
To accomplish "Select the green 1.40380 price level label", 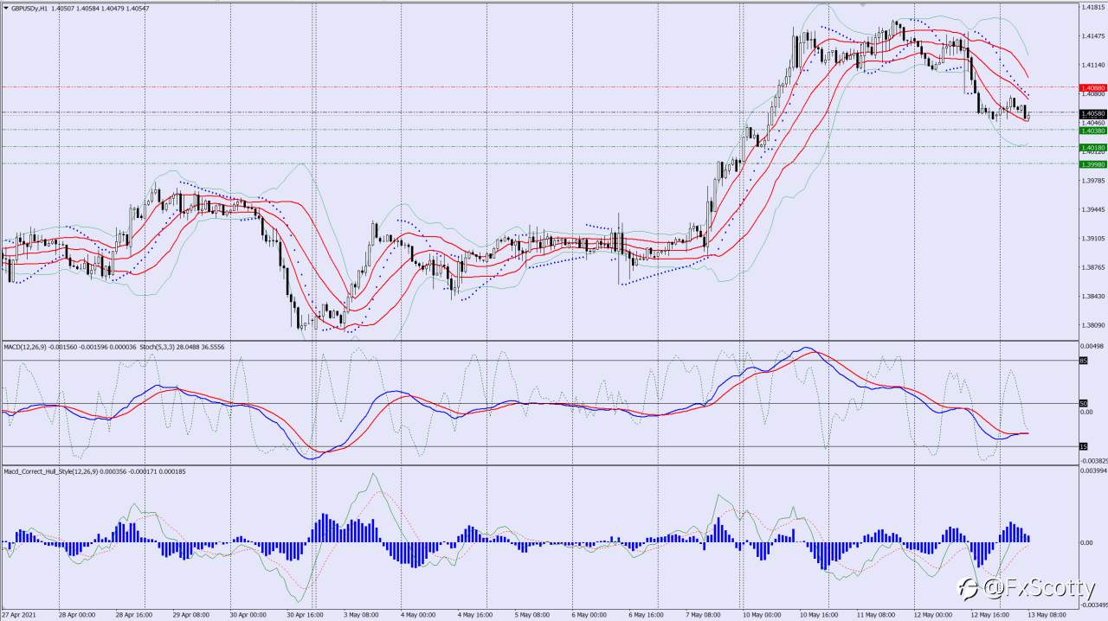I will (x=1092, y=131).
